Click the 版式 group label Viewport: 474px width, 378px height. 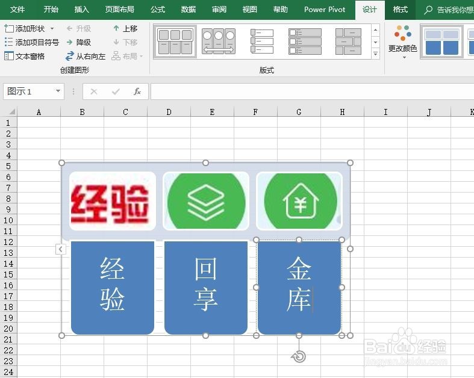pyautogui.click(x=266, y=70)
